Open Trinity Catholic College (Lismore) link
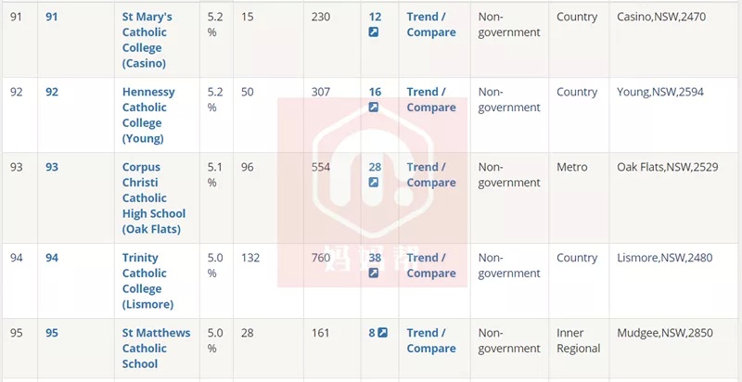Image resolution: width=742 pixels, height=382 pixels. click(x=147, y=281)
